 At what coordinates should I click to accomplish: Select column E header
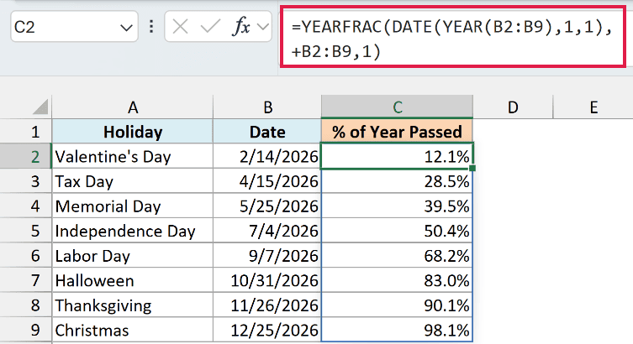[593, 107]
